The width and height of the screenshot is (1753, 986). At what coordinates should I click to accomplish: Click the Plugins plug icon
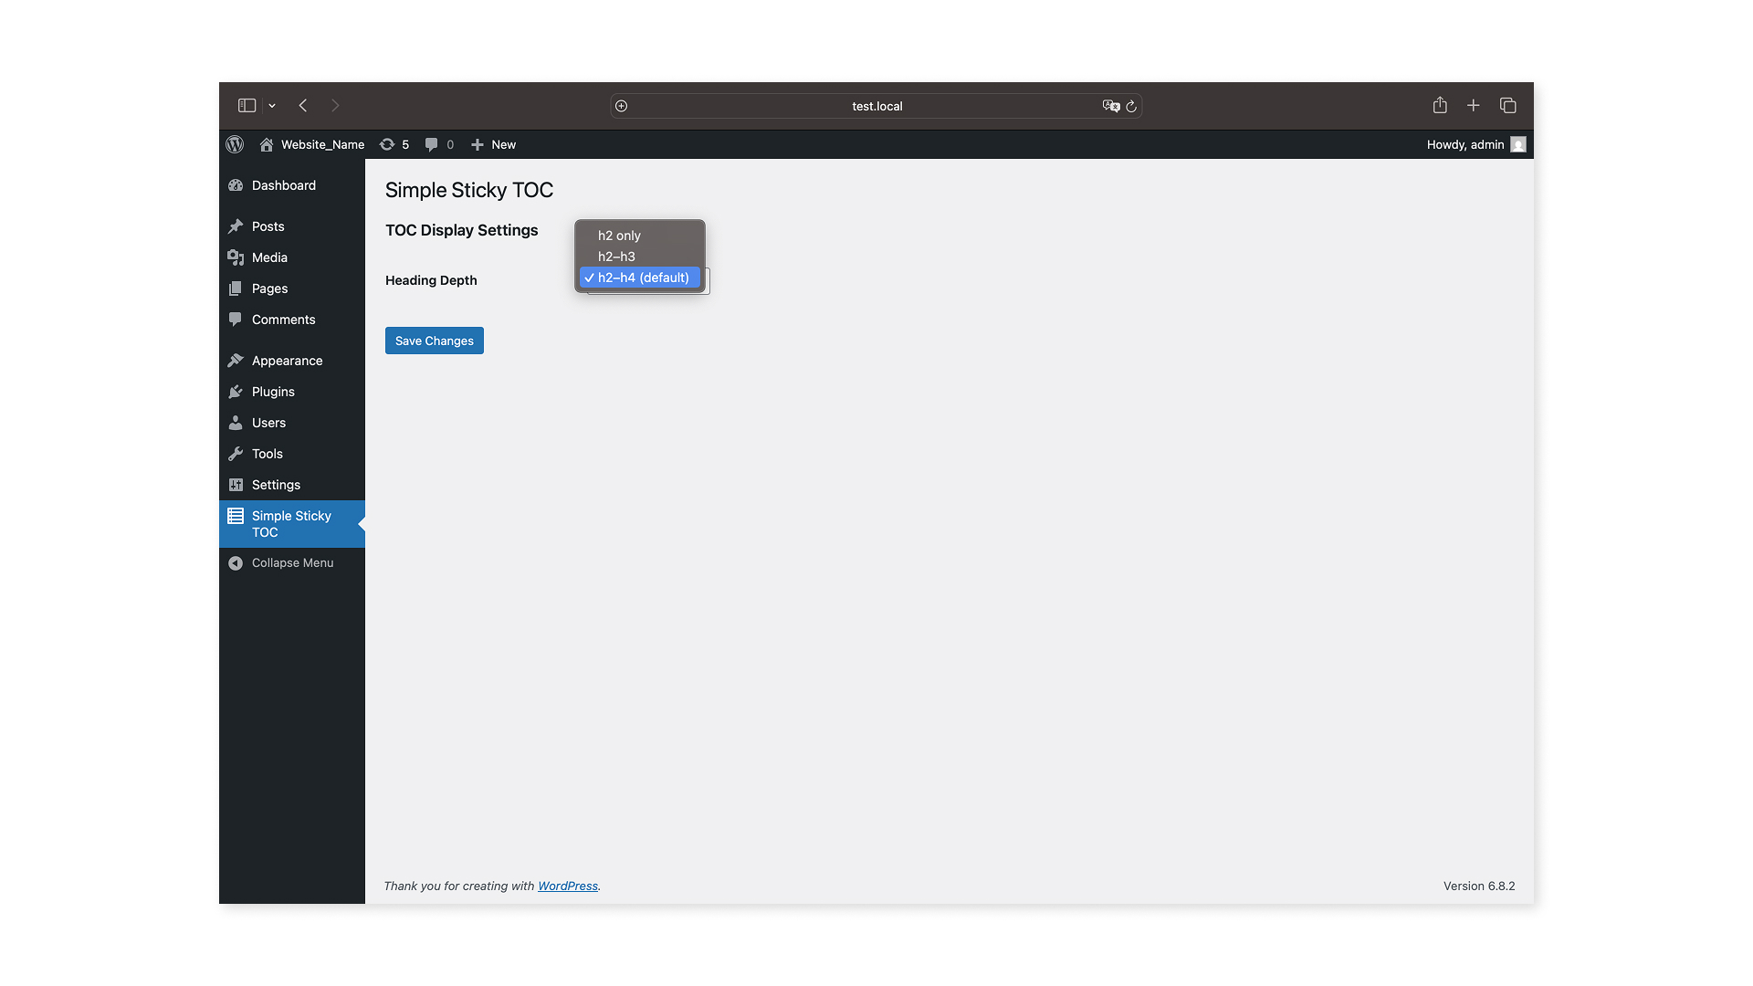[x=236, y=392]
